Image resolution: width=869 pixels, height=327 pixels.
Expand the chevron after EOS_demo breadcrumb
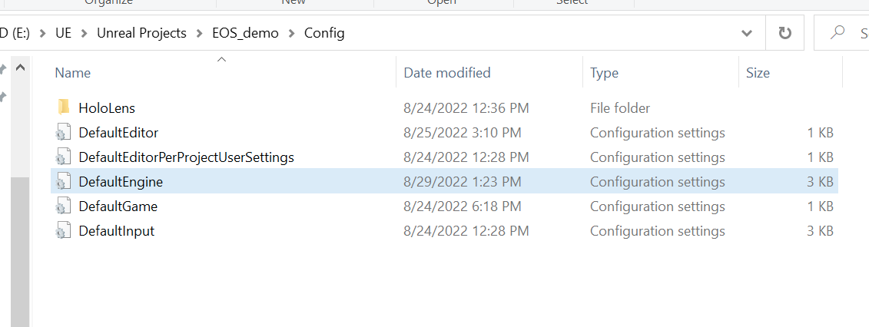click(292, 33)
